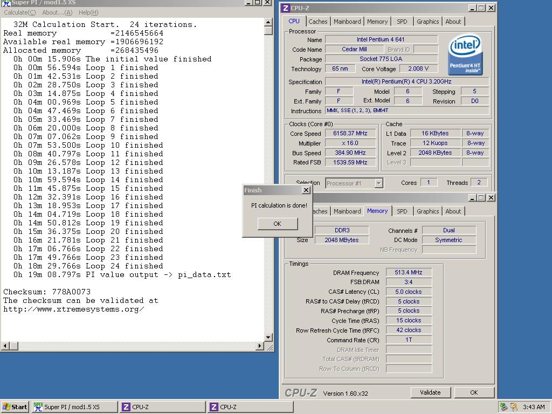Click the system tray network icon
Screen dimensions: 552x414
coord(504,407)
